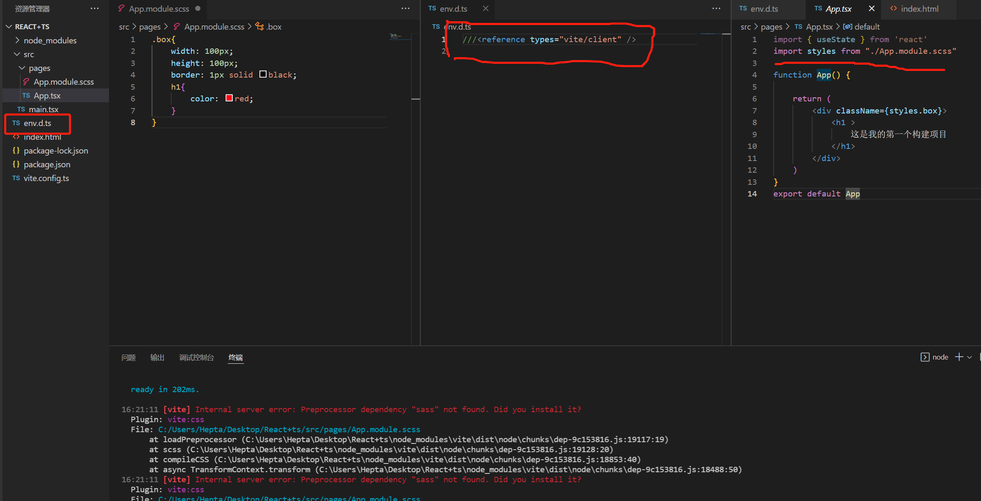Click TS icon beside env.d.ts in explorer

(x=16, y=123)
